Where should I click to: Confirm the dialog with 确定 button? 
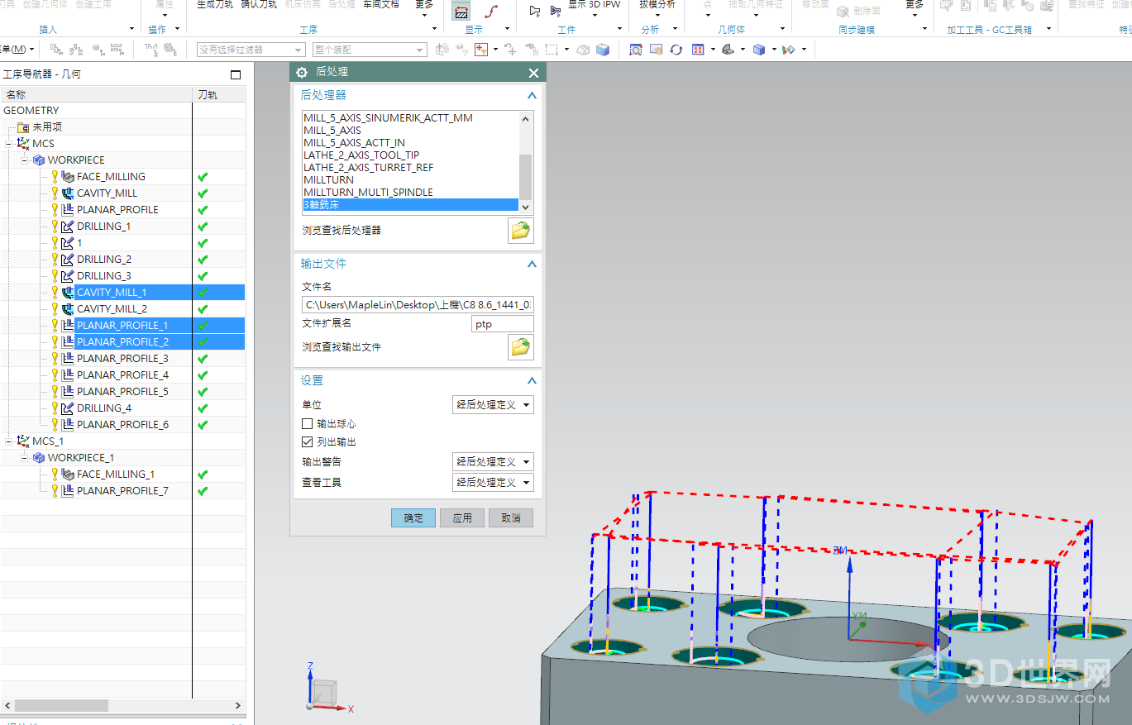pyautogui.click(x=413, y=518)
